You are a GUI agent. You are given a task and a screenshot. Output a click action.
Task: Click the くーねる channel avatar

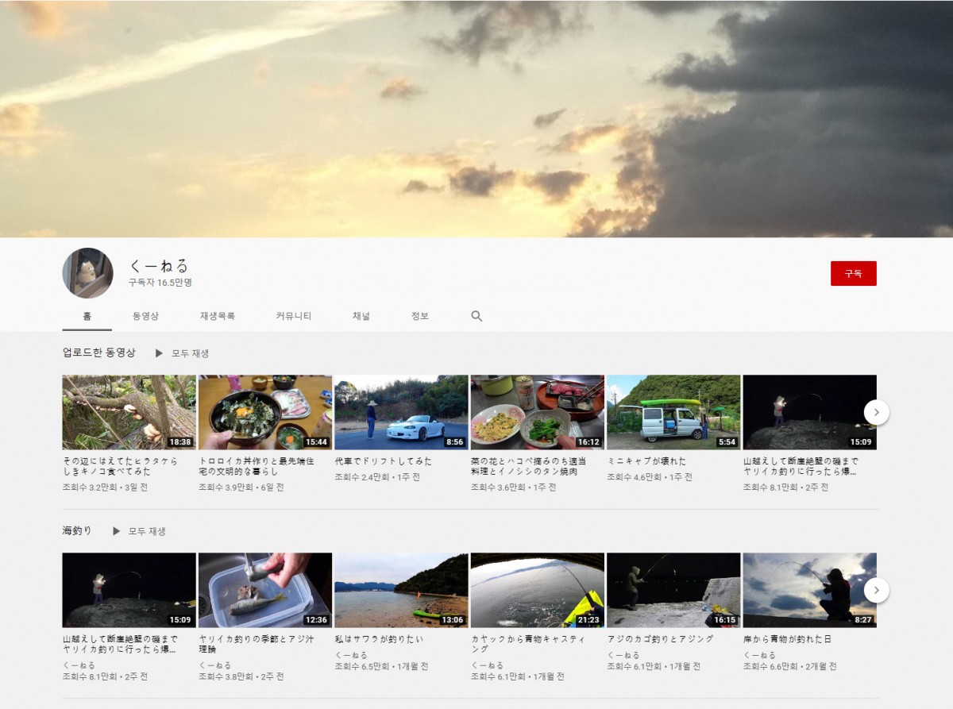coord(87,272)
